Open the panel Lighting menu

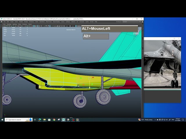[15, 24]
